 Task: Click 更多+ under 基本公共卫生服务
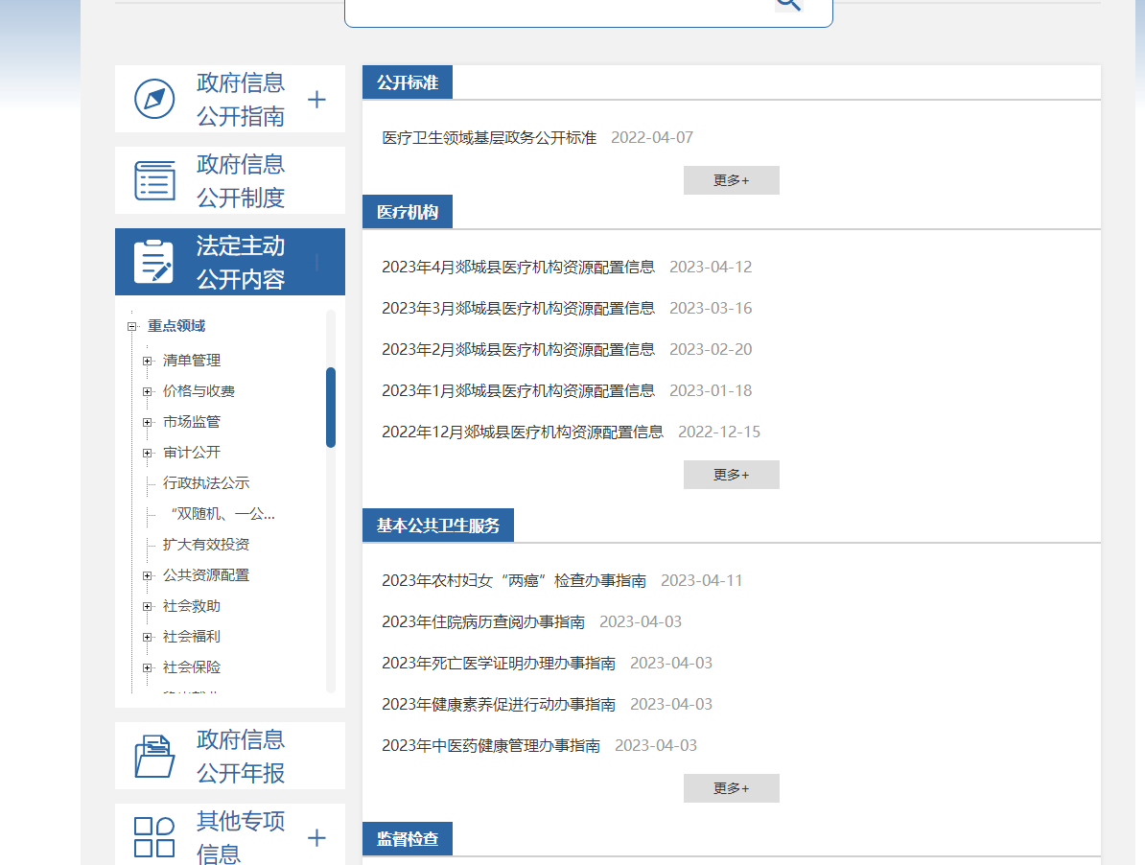tap(732, 788)
